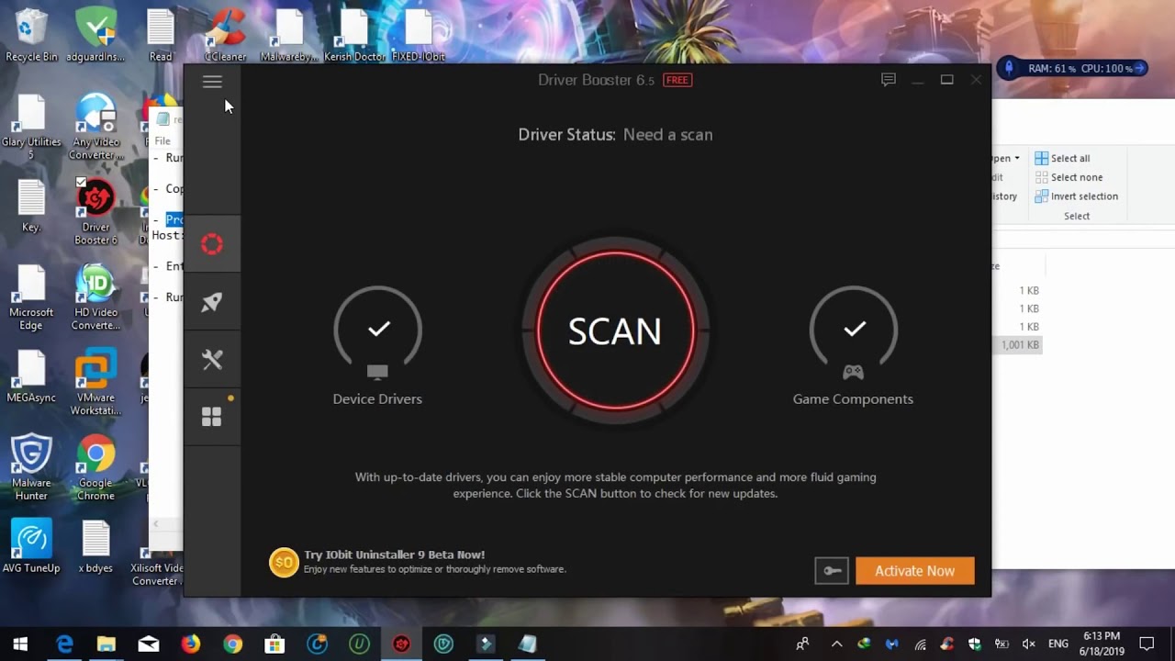The height and width of the screenshot is (661, 1175).
Task: Click the gold $0 coin promo icon
Action: [284, 562]
